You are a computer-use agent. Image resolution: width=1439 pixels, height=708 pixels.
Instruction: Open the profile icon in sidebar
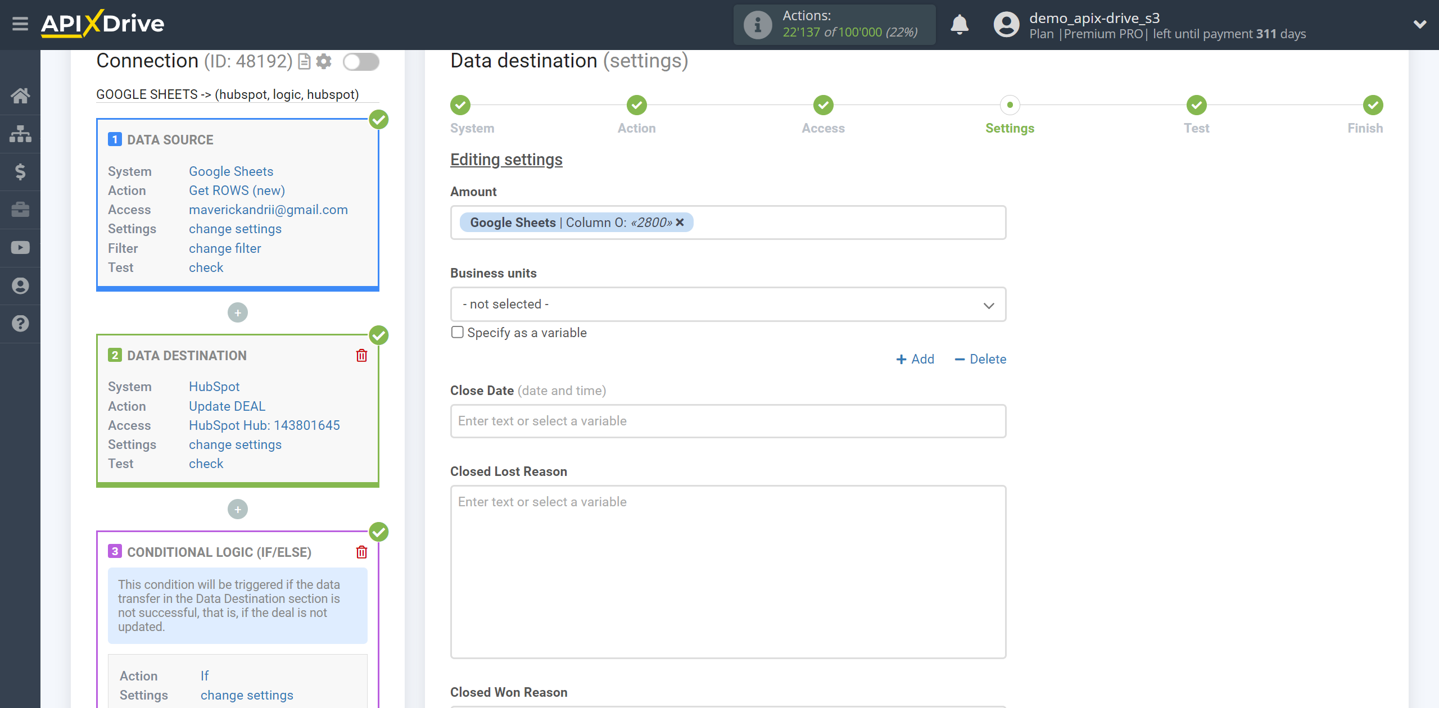coord(20,286)
